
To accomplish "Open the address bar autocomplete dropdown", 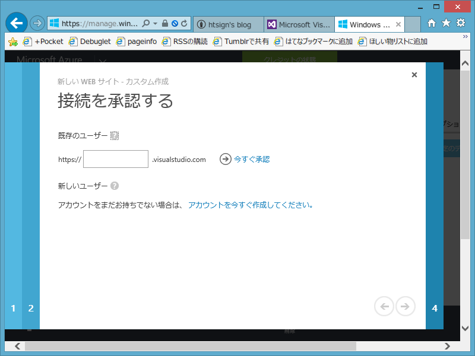I will [x=155, y=23].
